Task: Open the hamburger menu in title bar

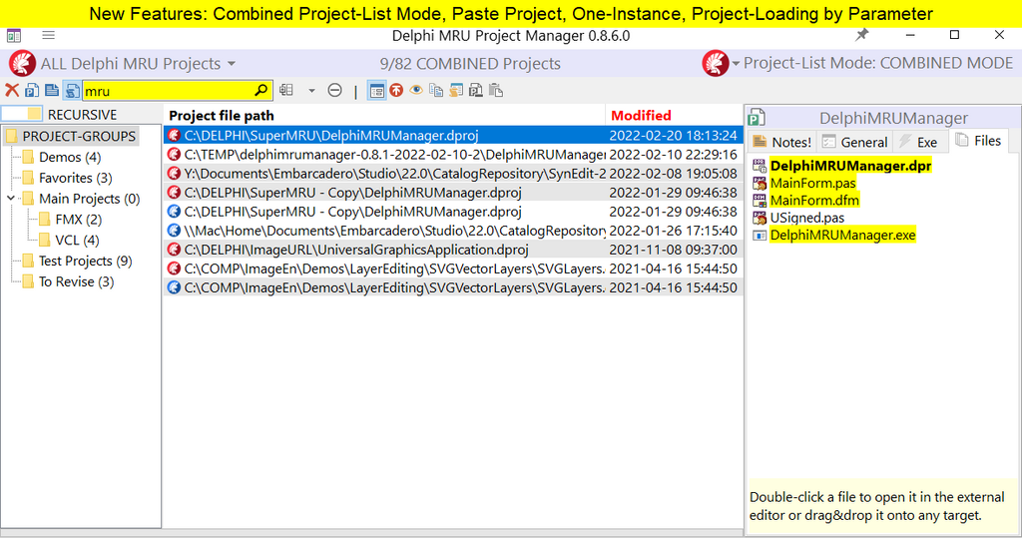Action: [x=48, y=35]
